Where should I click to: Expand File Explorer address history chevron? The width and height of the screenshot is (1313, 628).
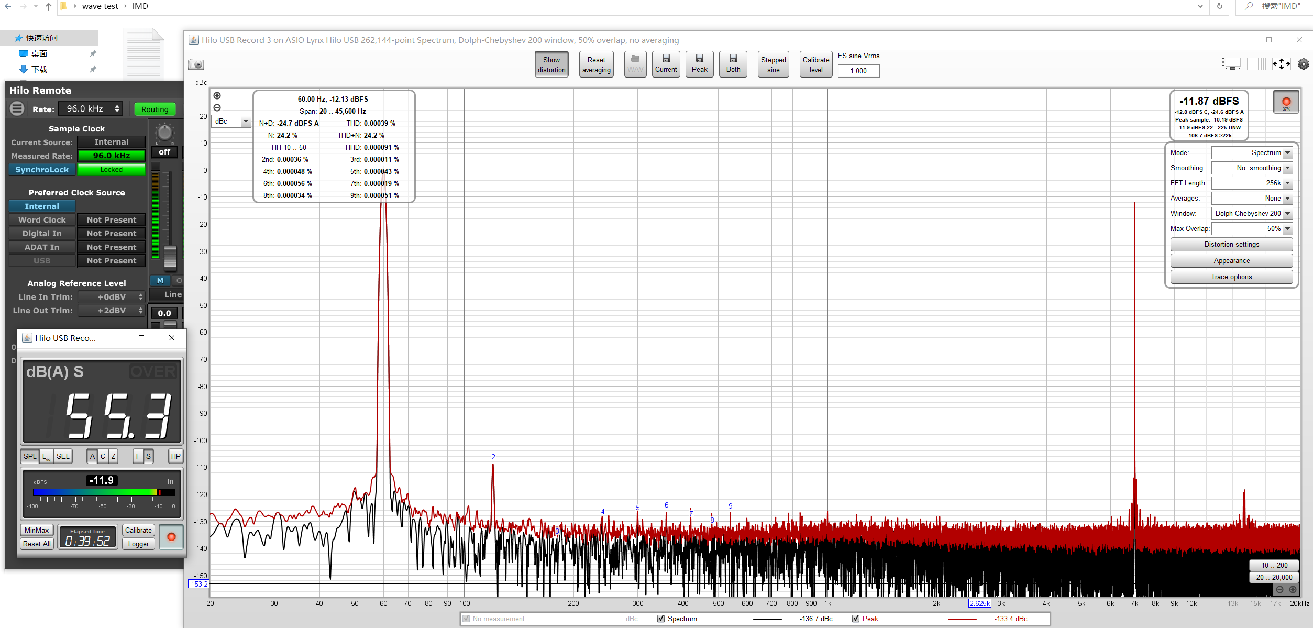pos(1200,6)
